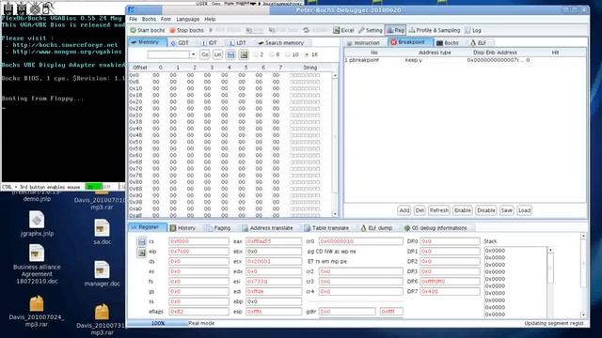Switch to the Instruction tab

click(x=363, y=43)
